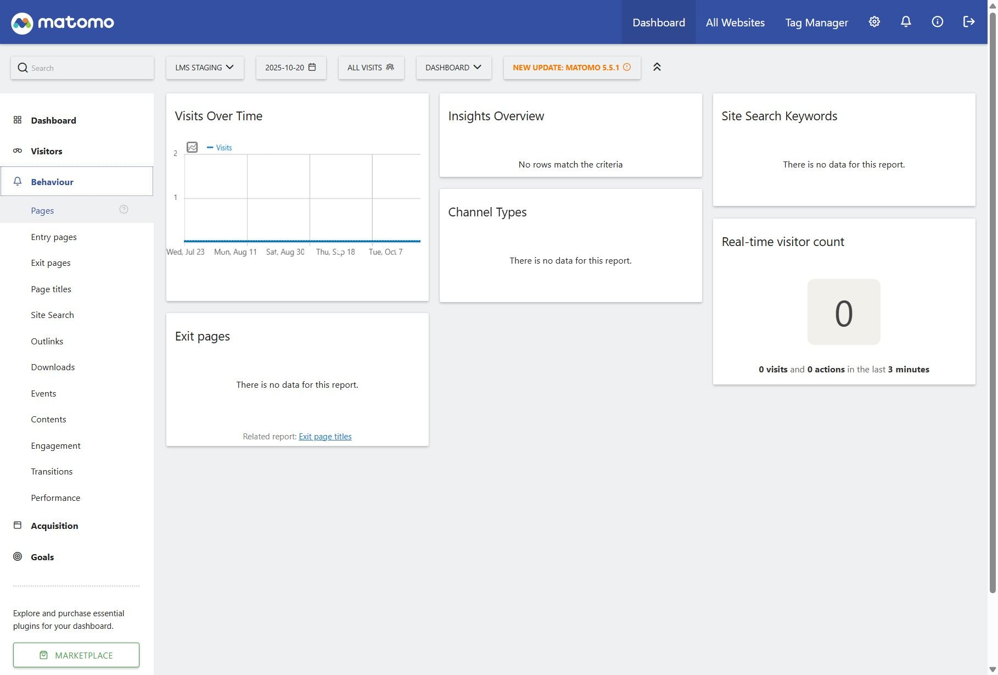Image resolution: width=998 pixels, height=675 pixels.
Task: Open the DASHBOARD dropdown menu
Action: 453,68
